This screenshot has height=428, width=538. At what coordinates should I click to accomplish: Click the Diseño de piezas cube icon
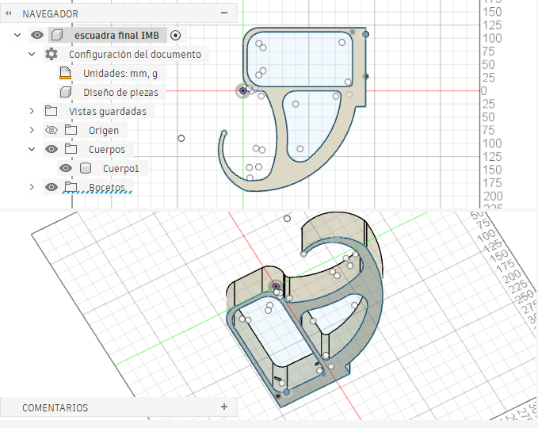point(66,92)
